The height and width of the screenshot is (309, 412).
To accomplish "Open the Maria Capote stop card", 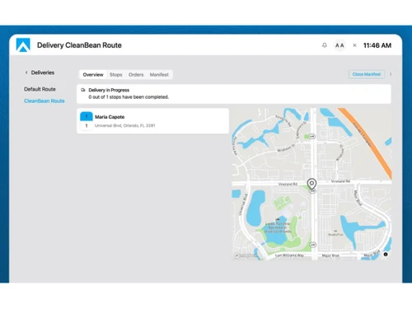I will 152,121.
